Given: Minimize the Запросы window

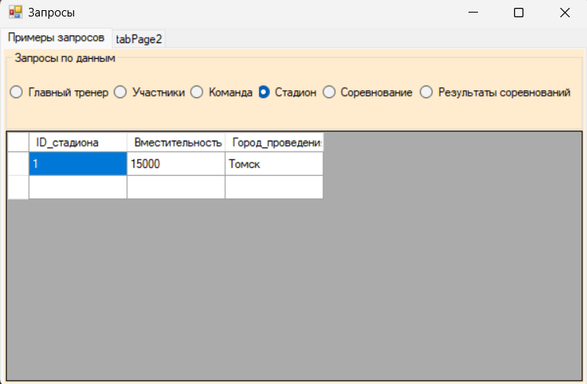Looking at the screenshot, I should tap(473, 13).
